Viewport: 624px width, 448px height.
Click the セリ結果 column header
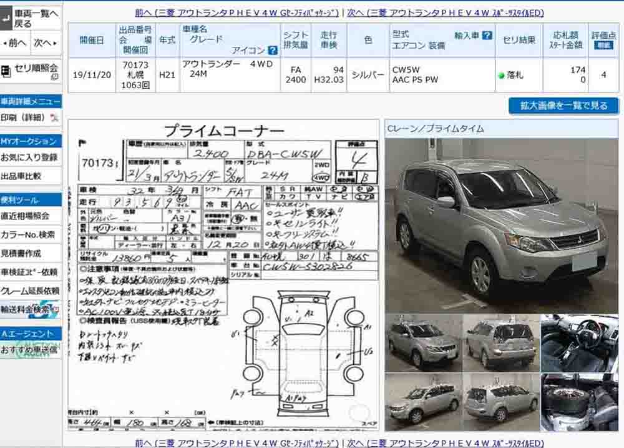pyautogui.click(x=519, y=40)
